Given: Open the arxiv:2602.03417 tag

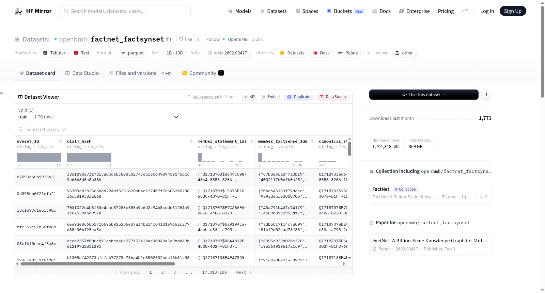Looking at the screenshot, I should [228, 53].
